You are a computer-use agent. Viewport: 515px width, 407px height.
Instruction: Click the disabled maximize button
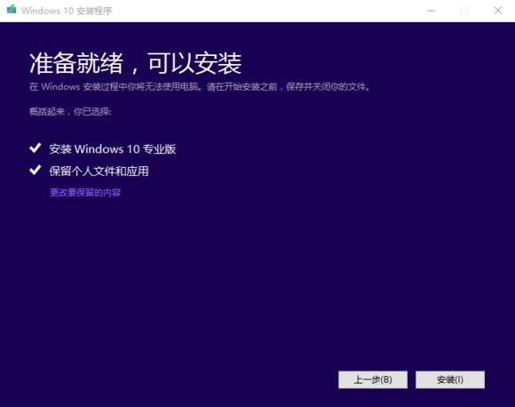[x=464, y=11]
